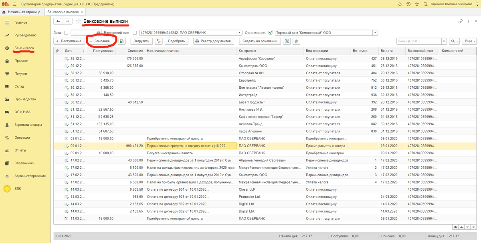Get link to this form icon
The image size is (481, 243).
pos(460,21)
